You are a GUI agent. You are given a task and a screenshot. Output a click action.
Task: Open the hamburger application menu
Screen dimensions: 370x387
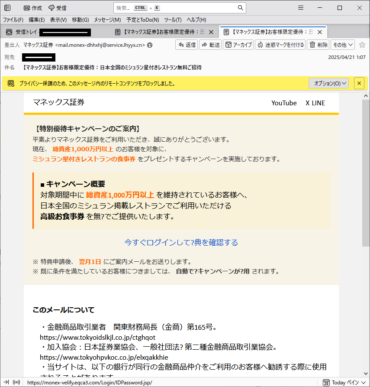300,8
